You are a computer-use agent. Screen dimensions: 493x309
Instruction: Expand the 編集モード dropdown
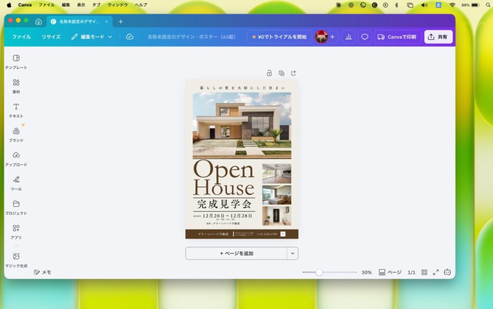pyautogui.click(x=91, y=37)
